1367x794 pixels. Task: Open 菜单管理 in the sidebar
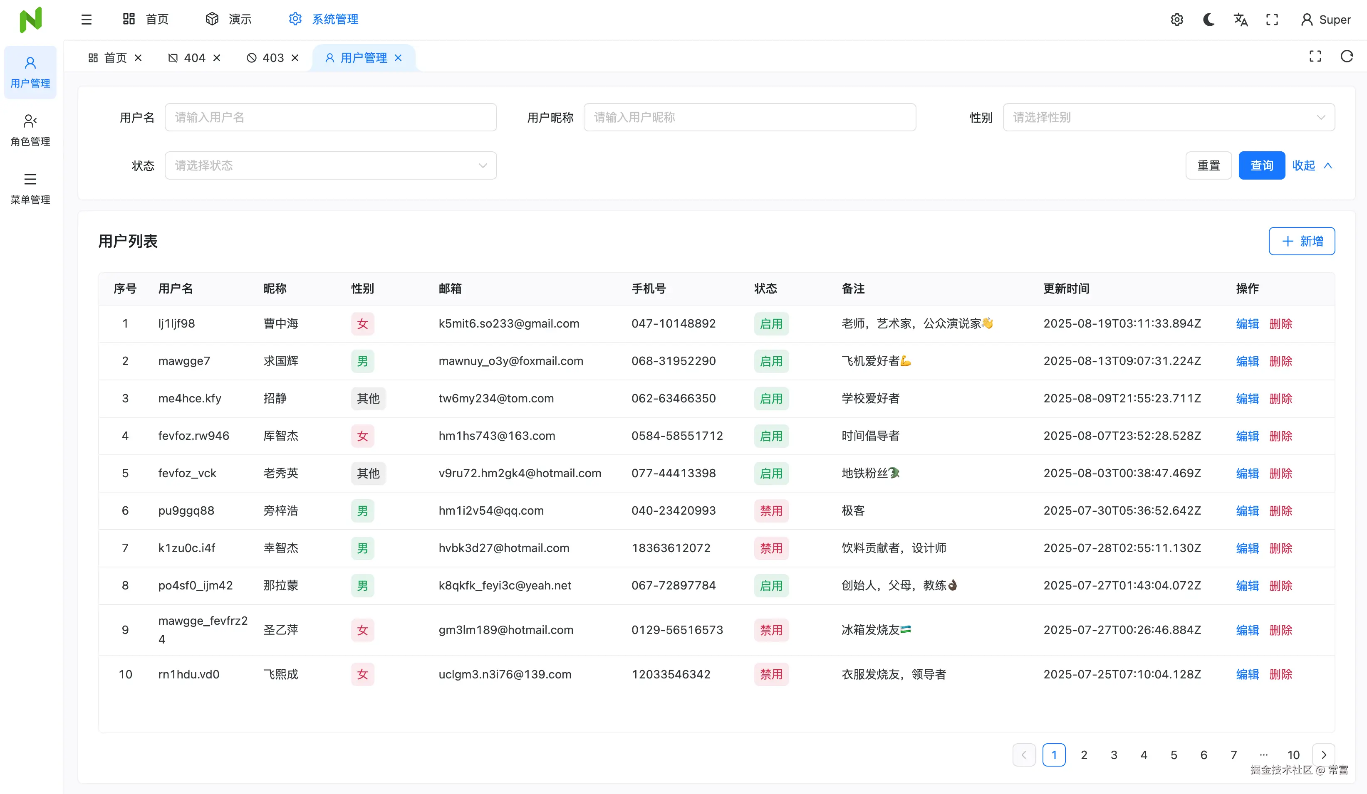click(x=30, y=188)
